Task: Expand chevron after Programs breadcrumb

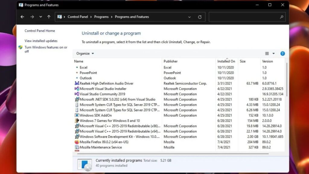Action: [112, 17]
